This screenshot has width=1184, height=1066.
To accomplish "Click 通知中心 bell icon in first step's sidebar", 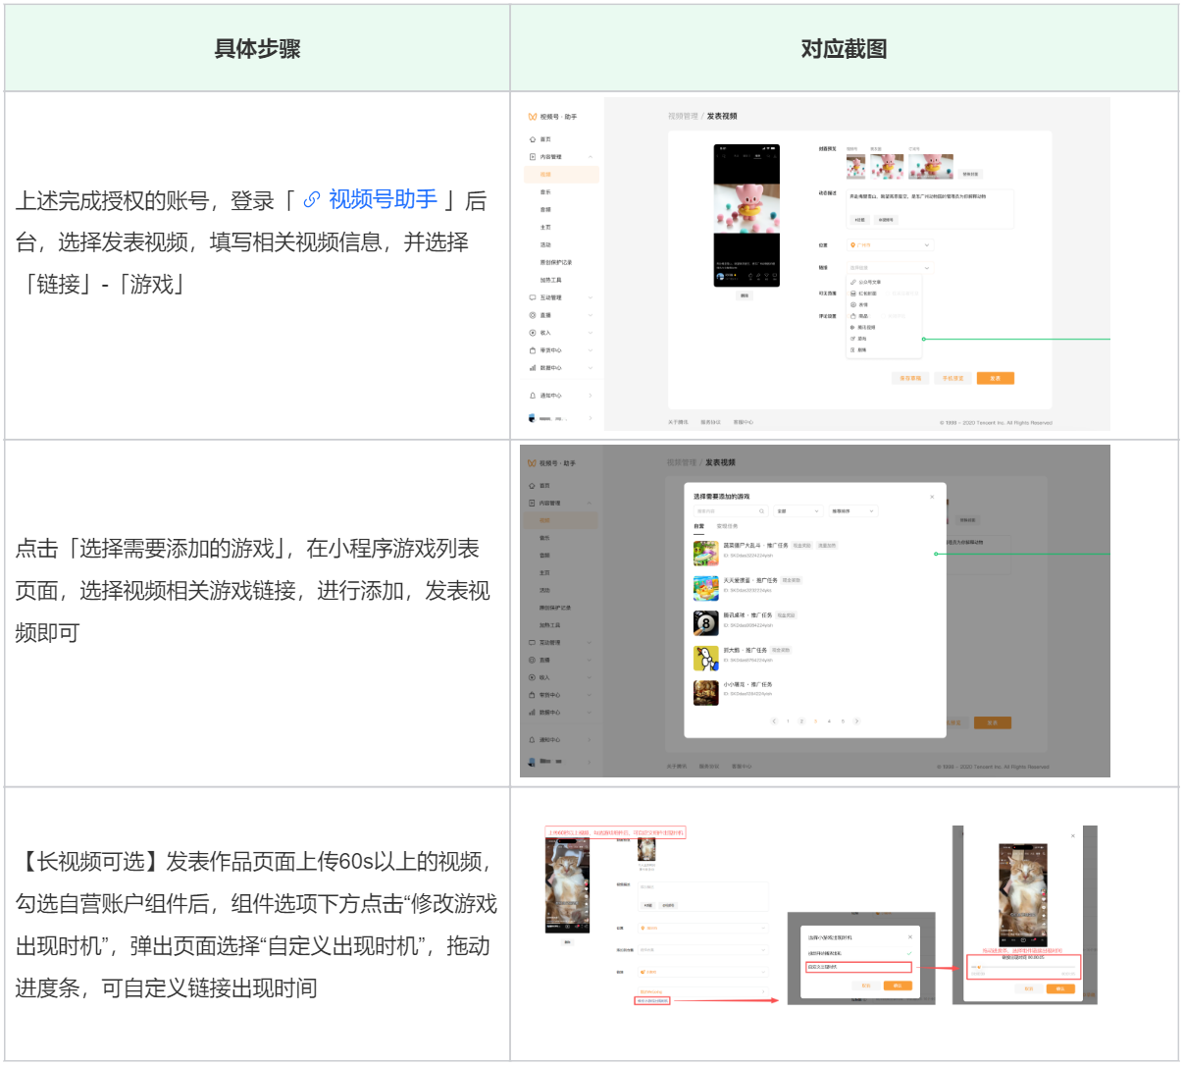I will (533, 396).
